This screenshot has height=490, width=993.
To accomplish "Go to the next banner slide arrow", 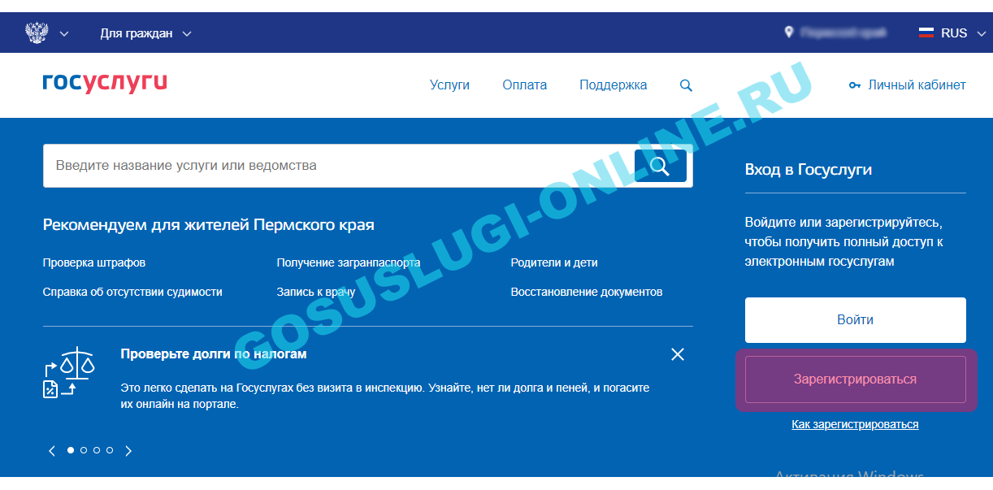I will (128, 450).
